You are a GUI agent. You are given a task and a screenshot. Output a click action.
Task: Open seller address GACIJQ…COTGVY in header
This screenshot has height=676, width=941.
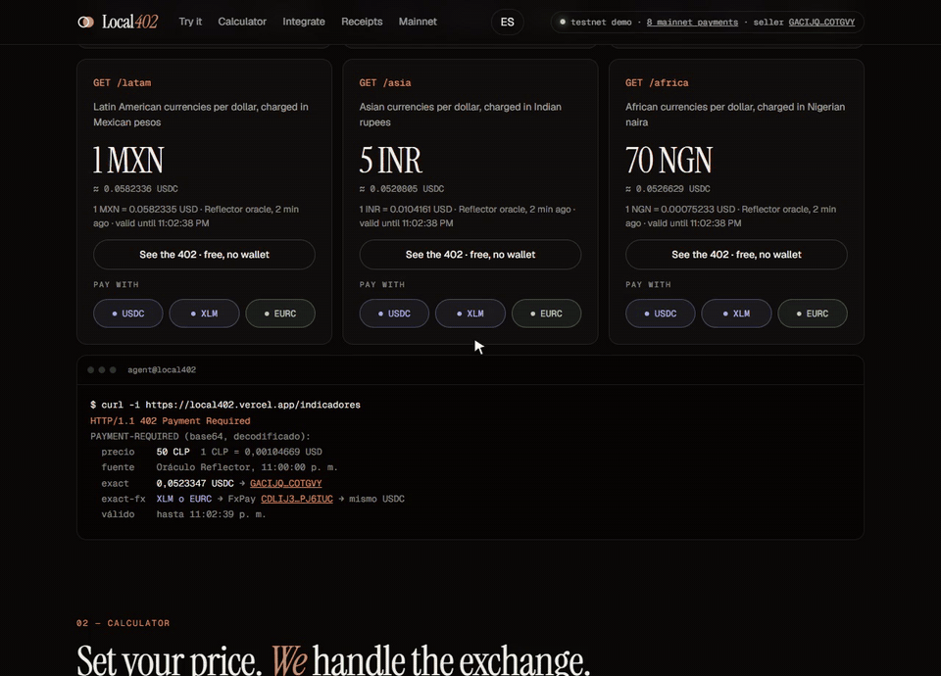pyautogui.click(x=821, y=23)
